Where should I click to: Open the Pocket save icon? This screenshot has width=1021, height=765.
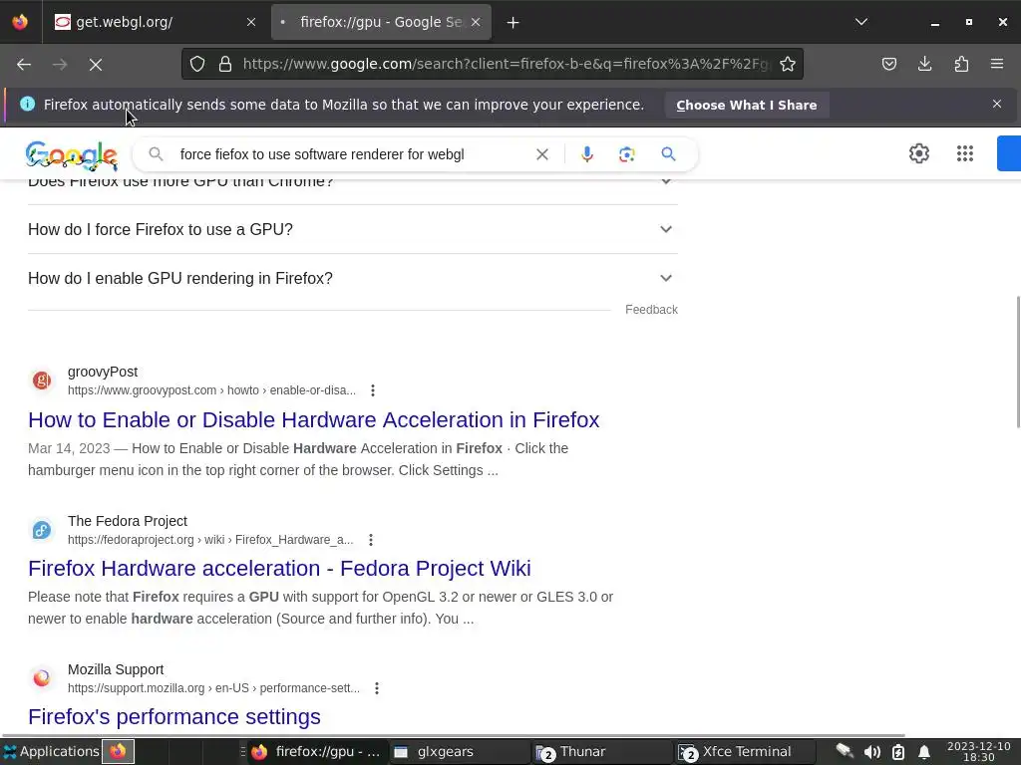pyautogui.click(x=888, y=64)
